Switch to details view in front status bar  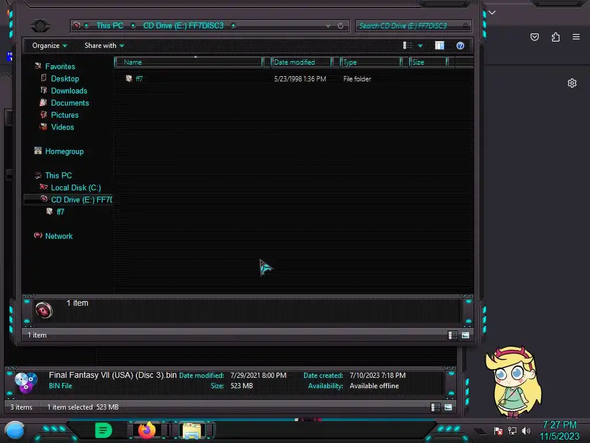[x=453, y=335]
